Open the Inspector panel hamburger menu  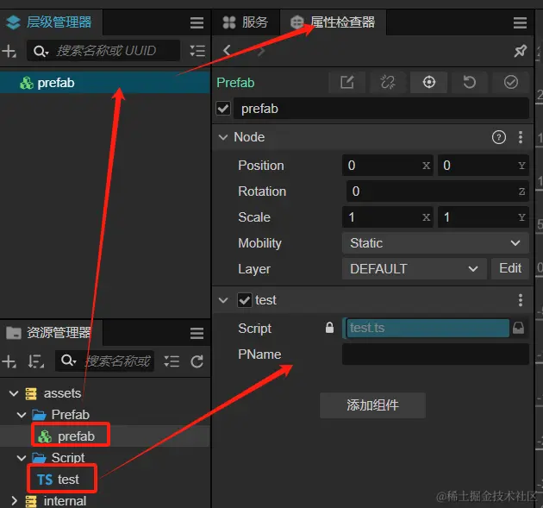(x=520, y=23)
